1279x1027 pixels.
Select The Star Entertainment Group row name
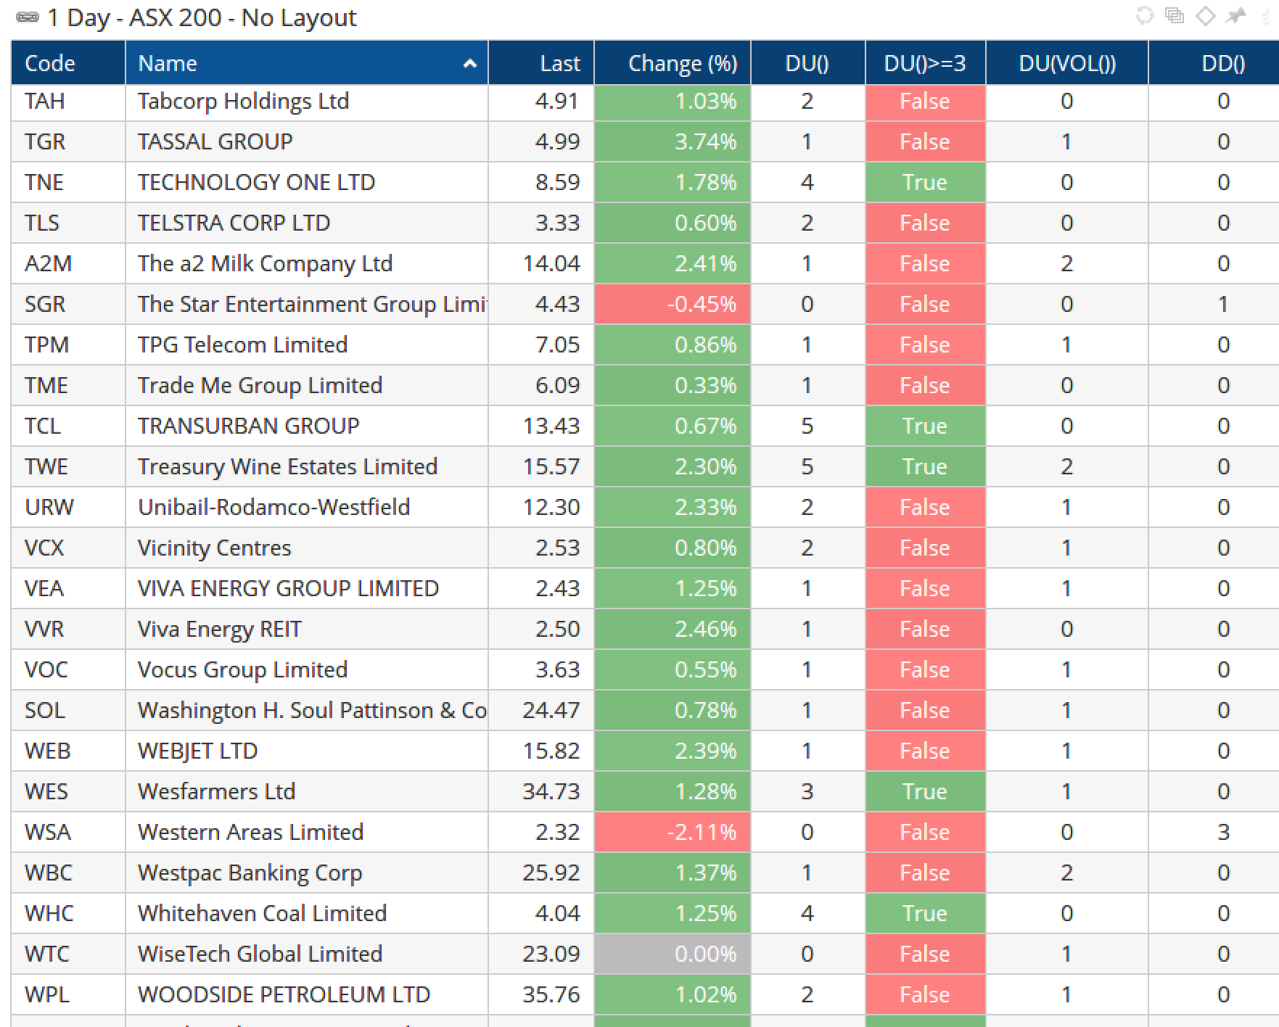tap(307, 304)
